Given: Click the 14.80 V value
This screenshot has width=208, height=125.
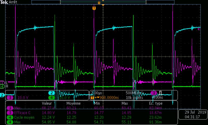Looking at the screenshot, I should 48,113.
